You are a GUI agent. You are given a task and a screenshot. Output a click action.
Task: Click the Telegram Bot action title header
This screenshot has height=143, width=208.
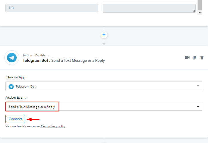64,60
